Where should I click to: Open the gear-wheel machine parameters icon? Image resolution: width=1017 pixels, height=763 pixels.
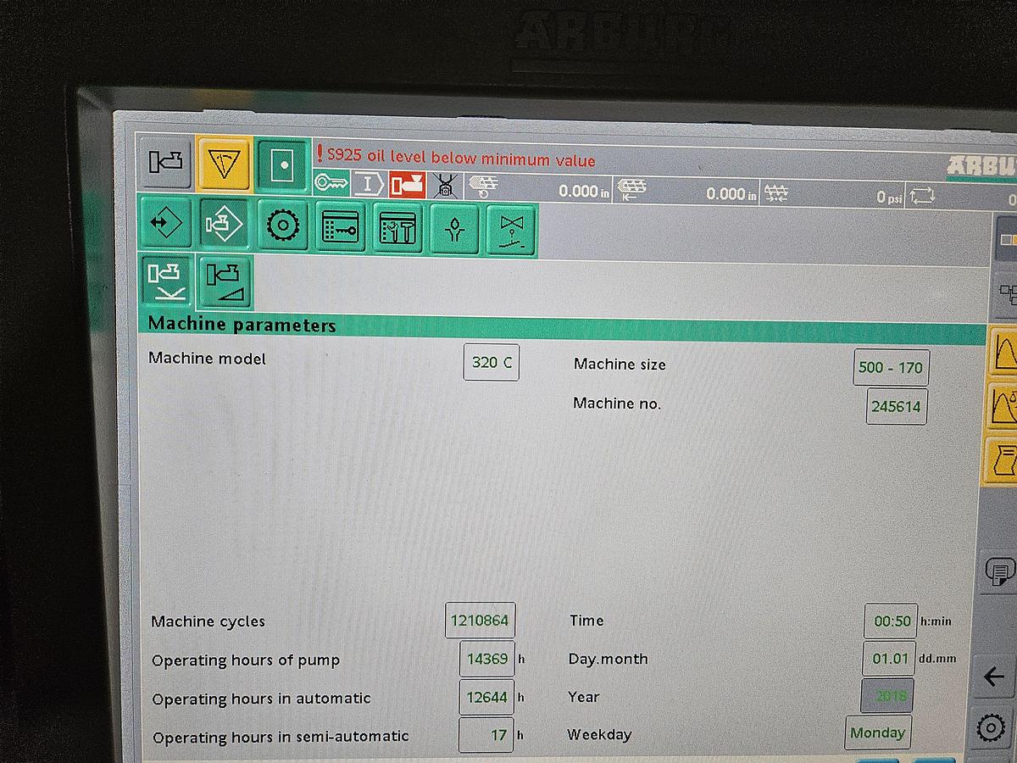pyautogui.click(x=282, y=225)
